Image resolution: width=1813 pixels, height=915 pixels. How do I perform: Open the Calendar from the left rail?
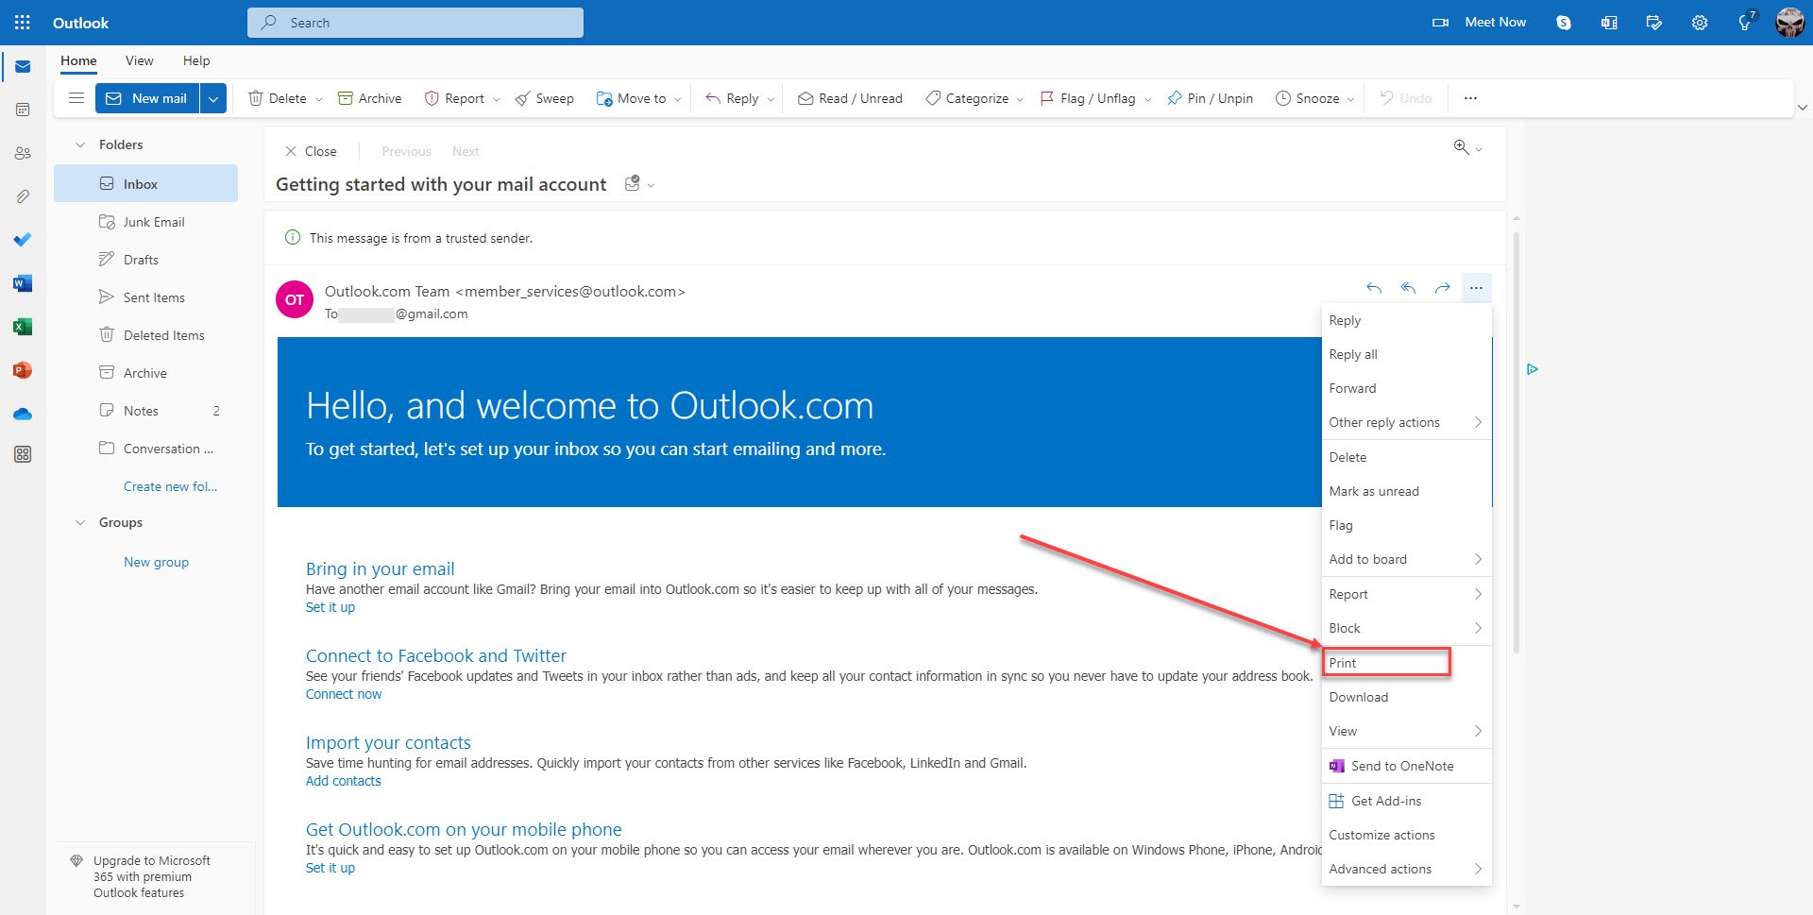click(x=23, y=110)
